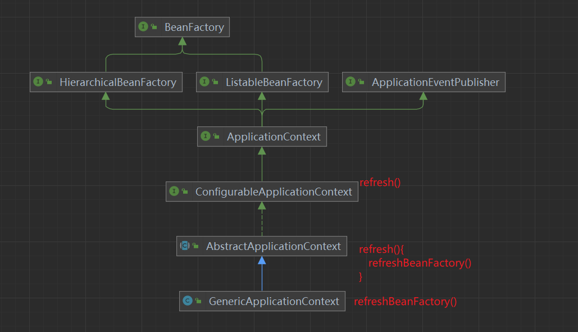The height and width of the screenshot is (332, 578).
Task: Click refreshBeanFactory() label next to GenericApplicationContext
Action: pos(406,302)
